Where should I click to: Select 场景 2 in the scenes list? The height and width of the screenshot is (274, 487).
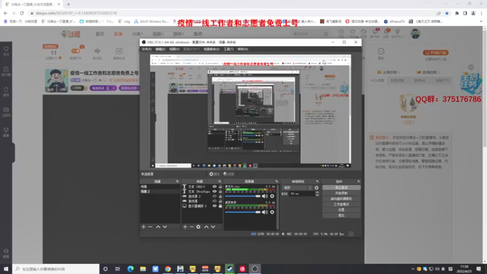[x=159, y=191]
